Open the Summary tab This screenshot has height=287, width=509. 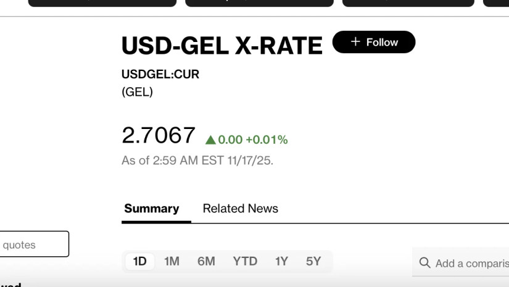151,209
